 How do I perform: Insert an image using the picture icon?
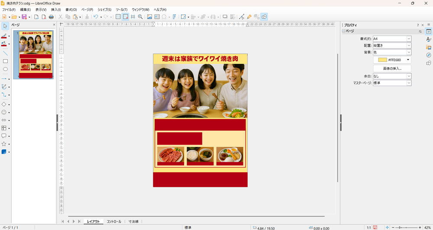(149, 17)
